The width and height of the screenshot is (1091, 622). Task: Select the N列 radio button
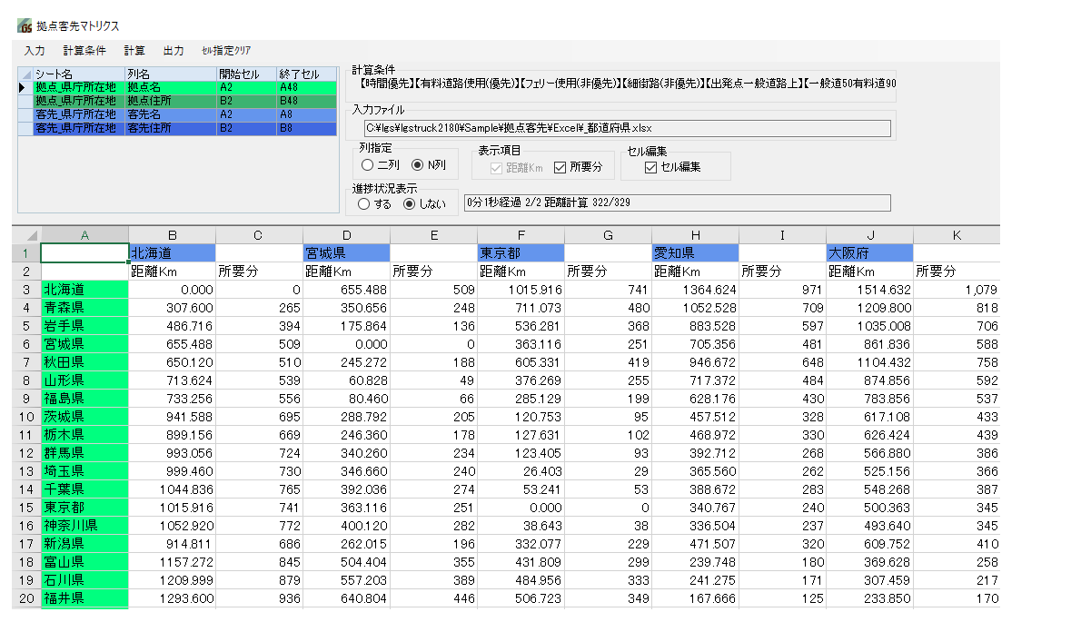(x=418, y=165)
